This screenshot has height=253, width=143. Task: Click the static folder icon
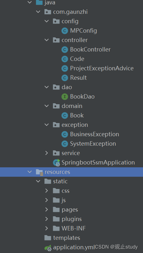pos(48,181)
